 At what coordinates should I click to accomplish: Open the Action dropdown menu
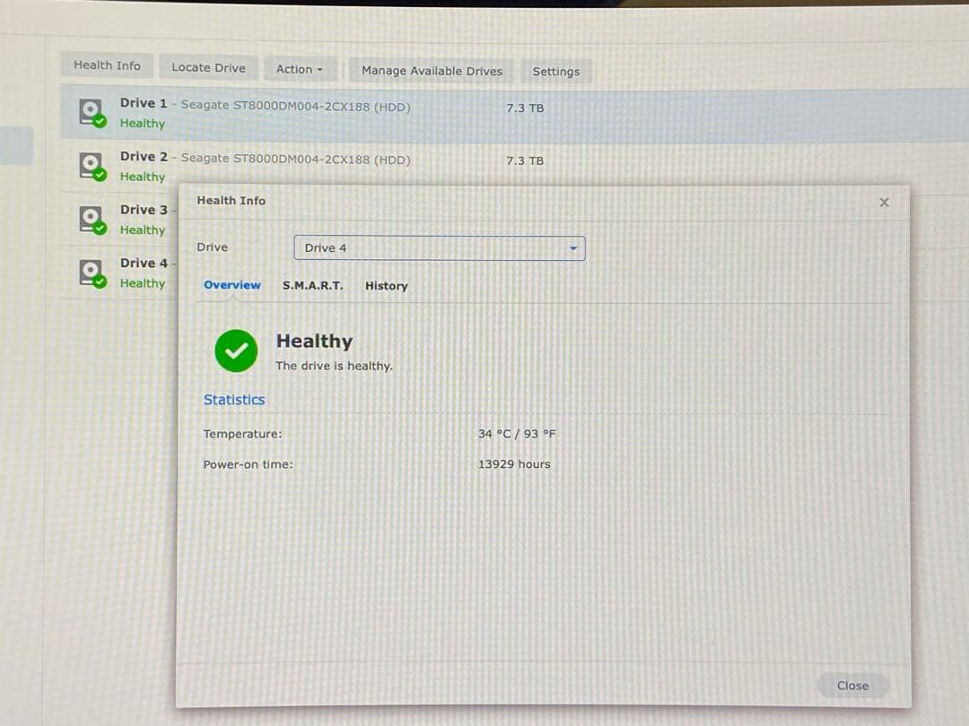pos(301,67)
